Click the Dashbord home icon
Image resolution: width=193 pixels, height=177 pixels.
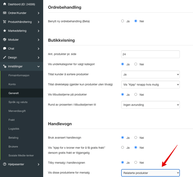click(5, 4)
